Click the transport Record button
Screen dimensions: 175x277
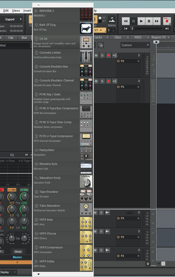pyautogui.click(x=167, y=21)
